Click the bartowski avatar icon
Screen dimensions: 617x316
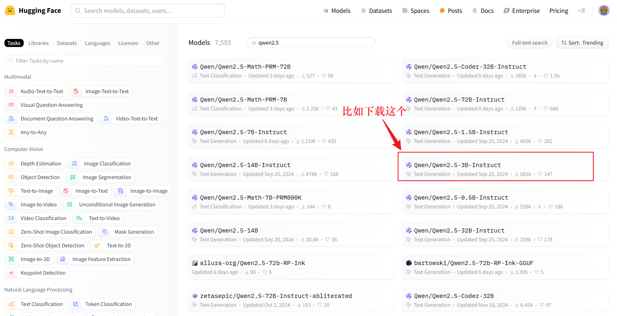pos(409,263)
